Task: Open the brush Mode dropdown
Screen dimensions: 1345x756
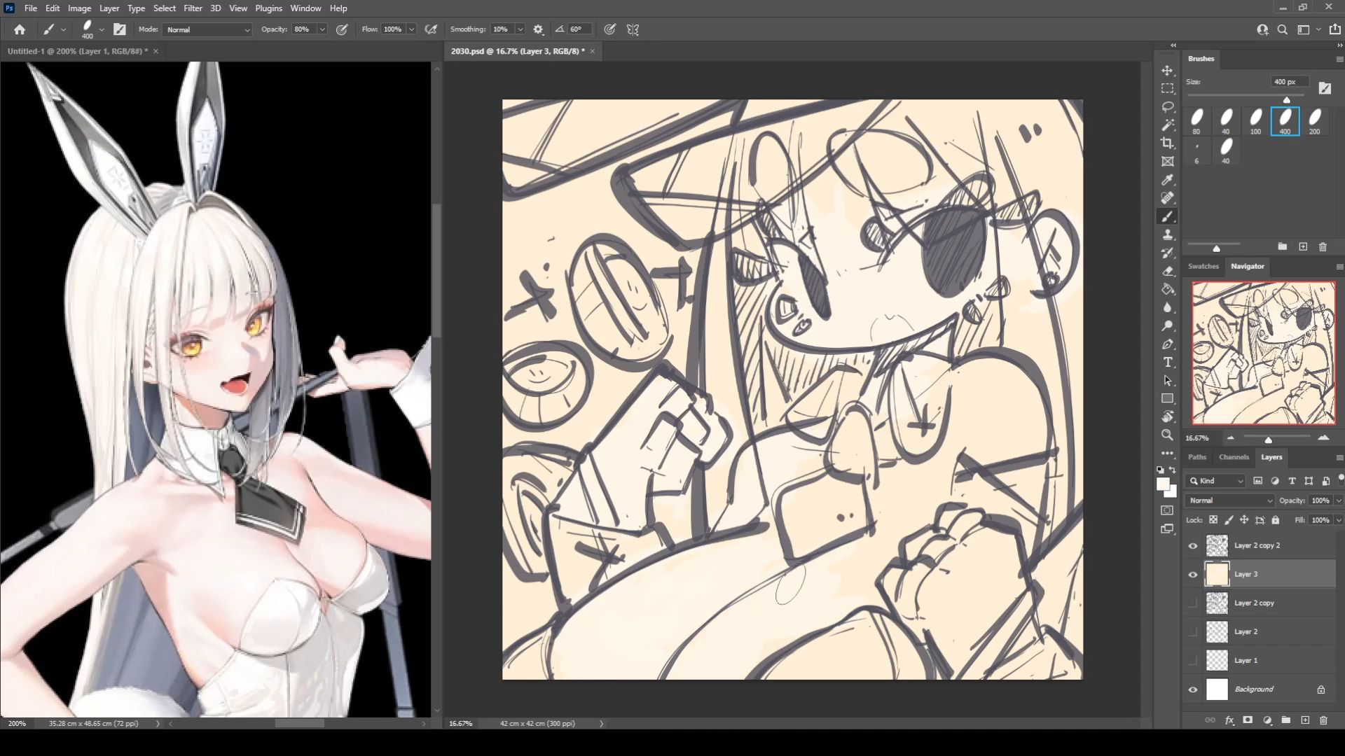Action: [x=207, y=29]
